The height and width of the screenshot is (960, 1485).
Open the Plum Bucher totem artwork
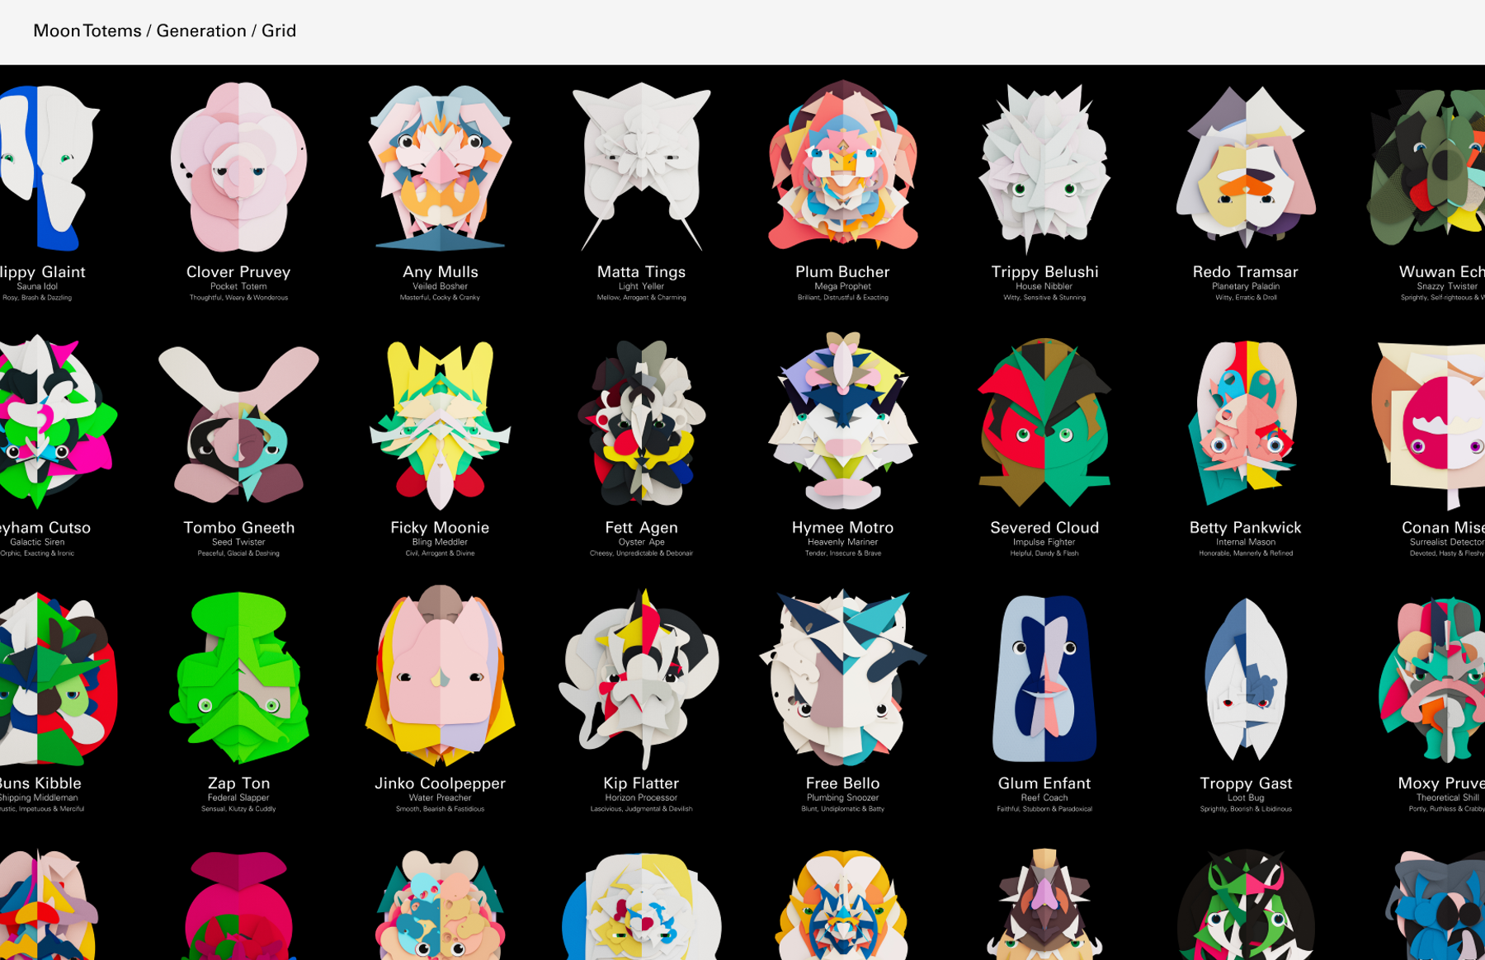pos(842,166)
